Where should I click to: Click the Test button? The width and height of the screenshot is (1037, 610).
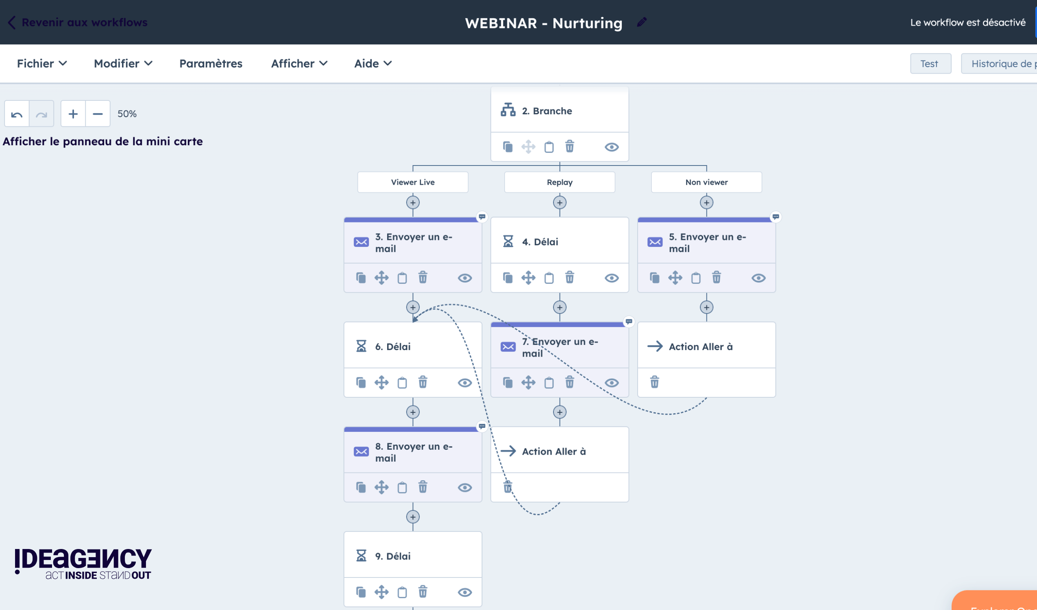point(930,63)
